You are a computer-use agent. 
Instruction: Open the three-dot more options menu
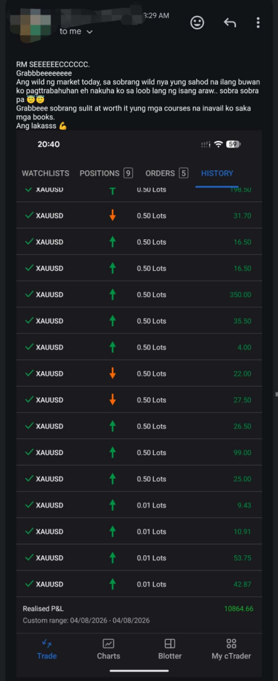click(x=258, y=23)
